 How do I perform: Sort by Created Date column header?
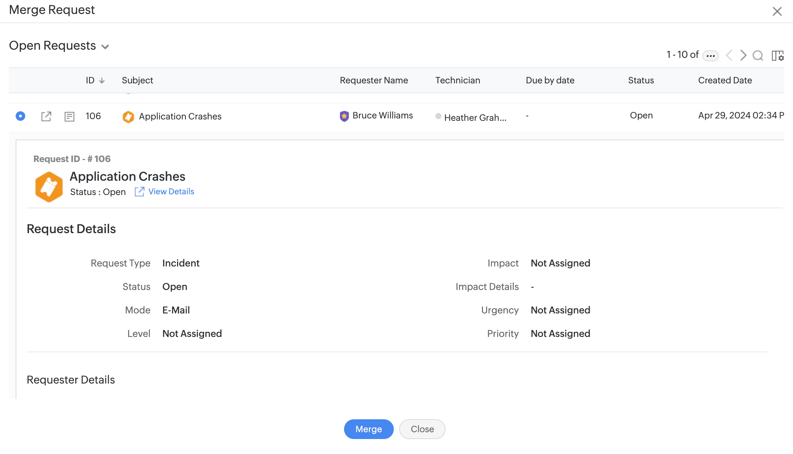coord(725,80)
